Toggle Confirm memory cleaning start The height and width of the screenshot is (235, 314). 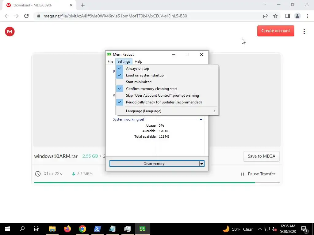(167, 89)
